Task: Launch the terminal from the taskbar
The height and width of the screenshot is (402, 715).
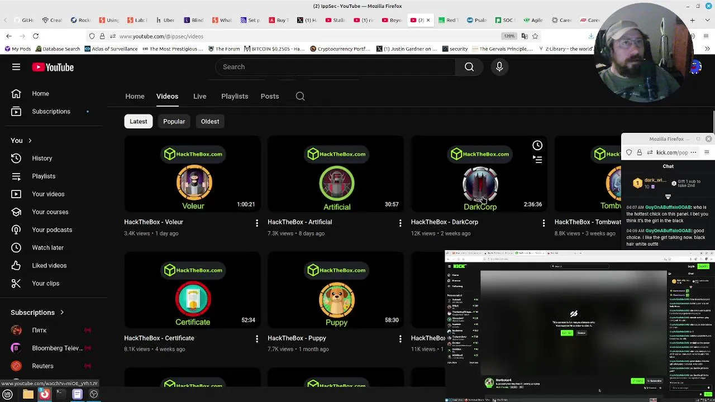Action: click(x=60, y=395)
